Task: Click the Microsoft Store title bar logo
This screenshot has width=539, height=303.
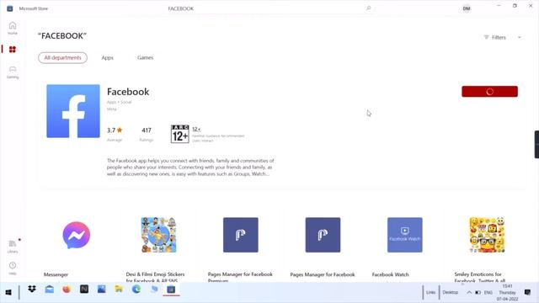Action: tap(9, 8)
